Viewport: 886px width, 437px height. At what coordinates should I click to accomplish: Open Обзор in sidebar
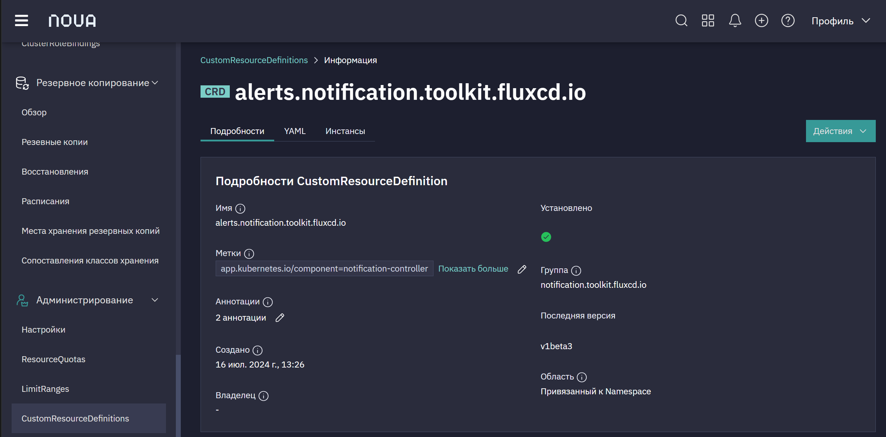(34, 113)
